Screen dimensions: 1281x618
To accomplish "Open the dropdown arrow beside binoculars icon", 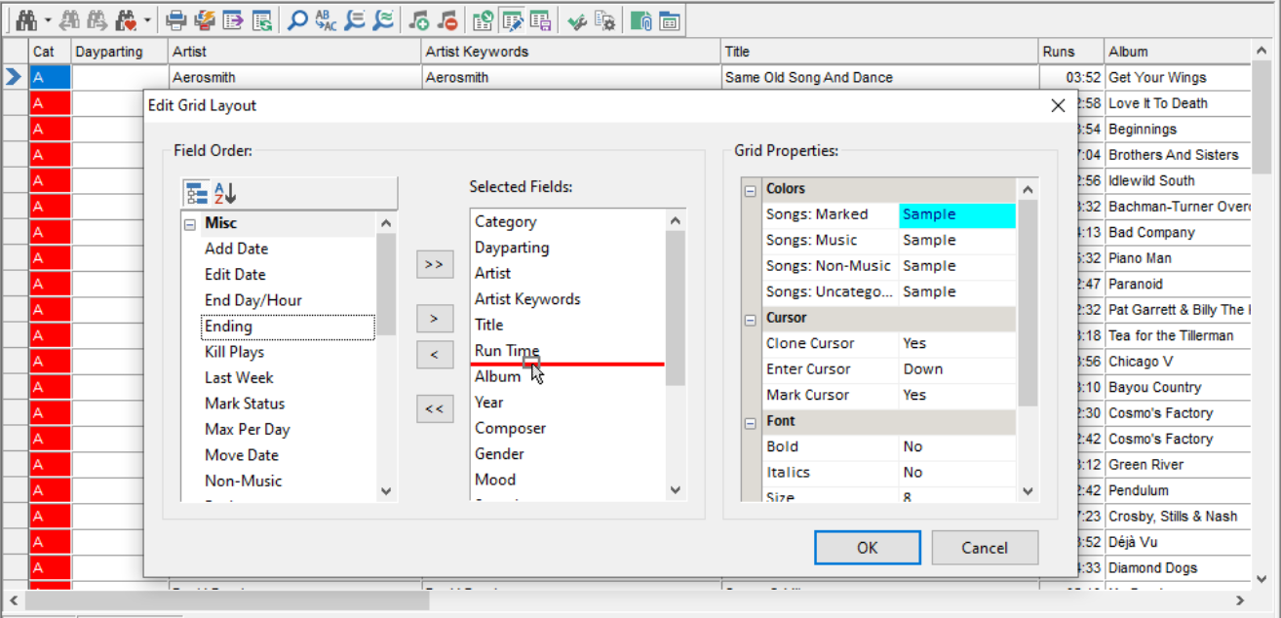I will [48, 19].
